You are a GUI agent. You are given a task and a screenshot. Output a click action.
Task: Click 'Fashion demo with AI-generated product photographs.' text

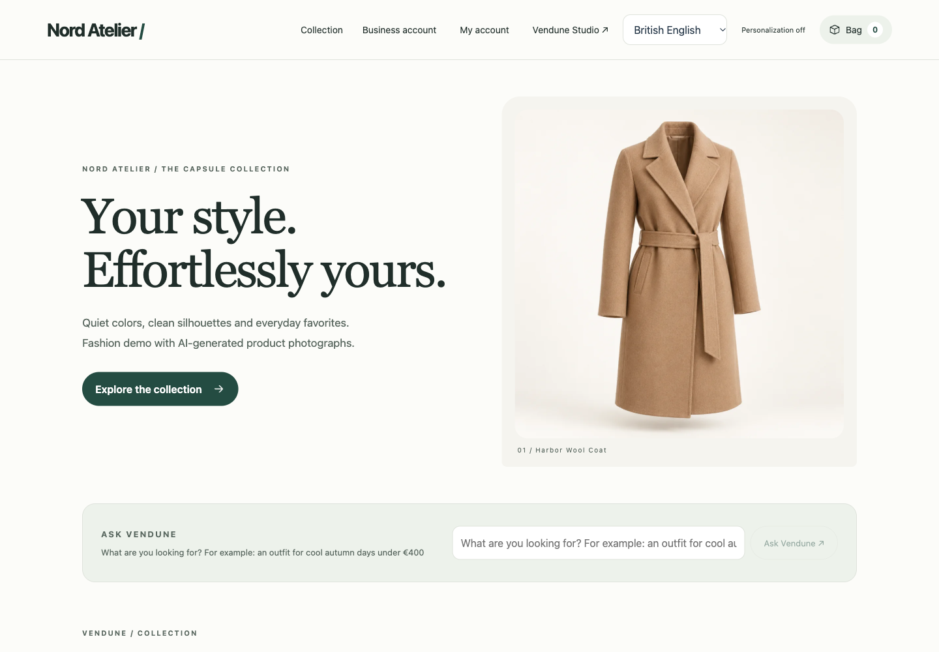click(x=218, y=343)
